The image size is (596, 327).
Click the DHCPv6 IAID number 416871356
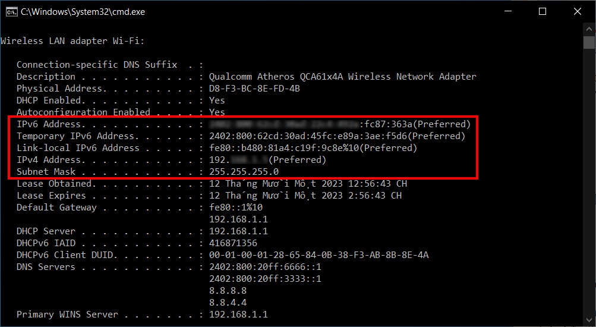tap(233, 243)
